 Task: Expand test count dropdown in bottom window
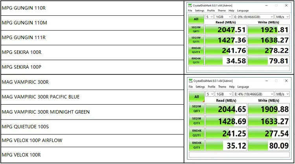click(210, 94)
